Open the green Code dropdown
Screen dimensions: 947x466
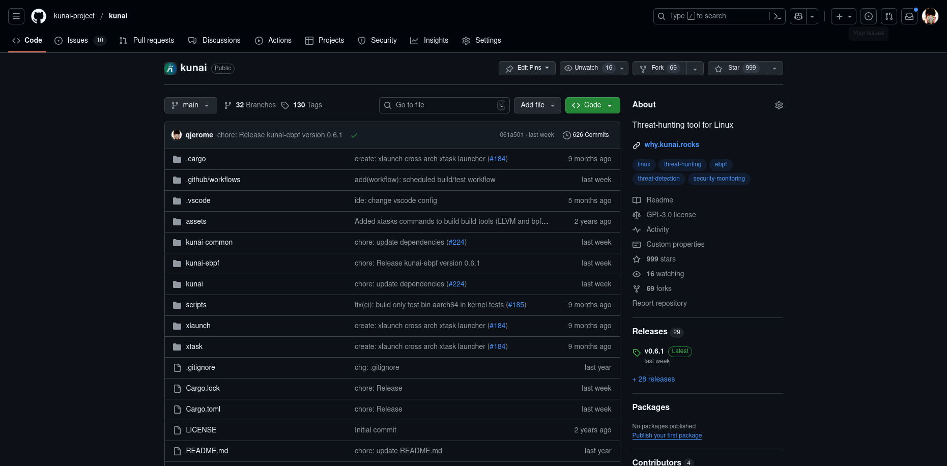pos(593,105)
